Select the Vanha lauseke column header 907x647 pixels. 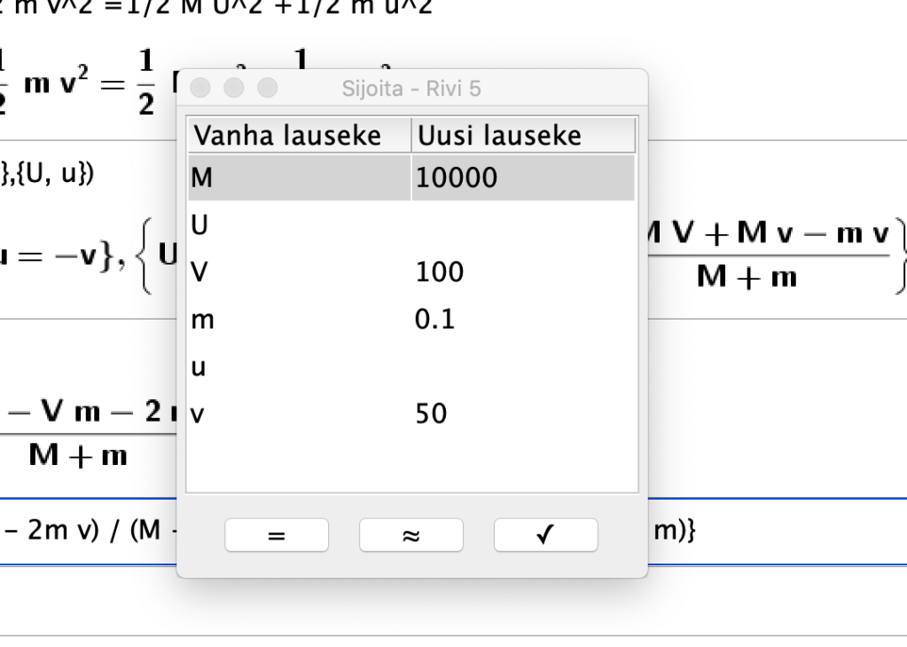299,135
